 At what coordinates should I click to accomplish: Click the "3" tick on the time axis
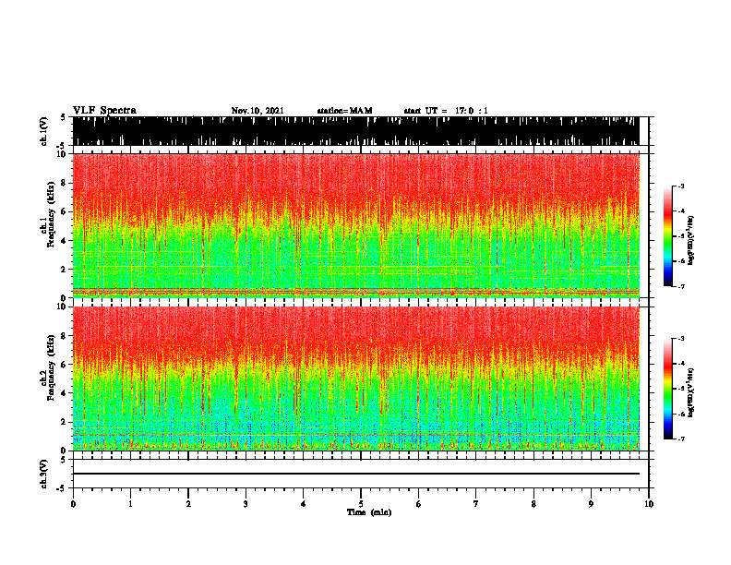pyautogui.click(x=246, y=504)
